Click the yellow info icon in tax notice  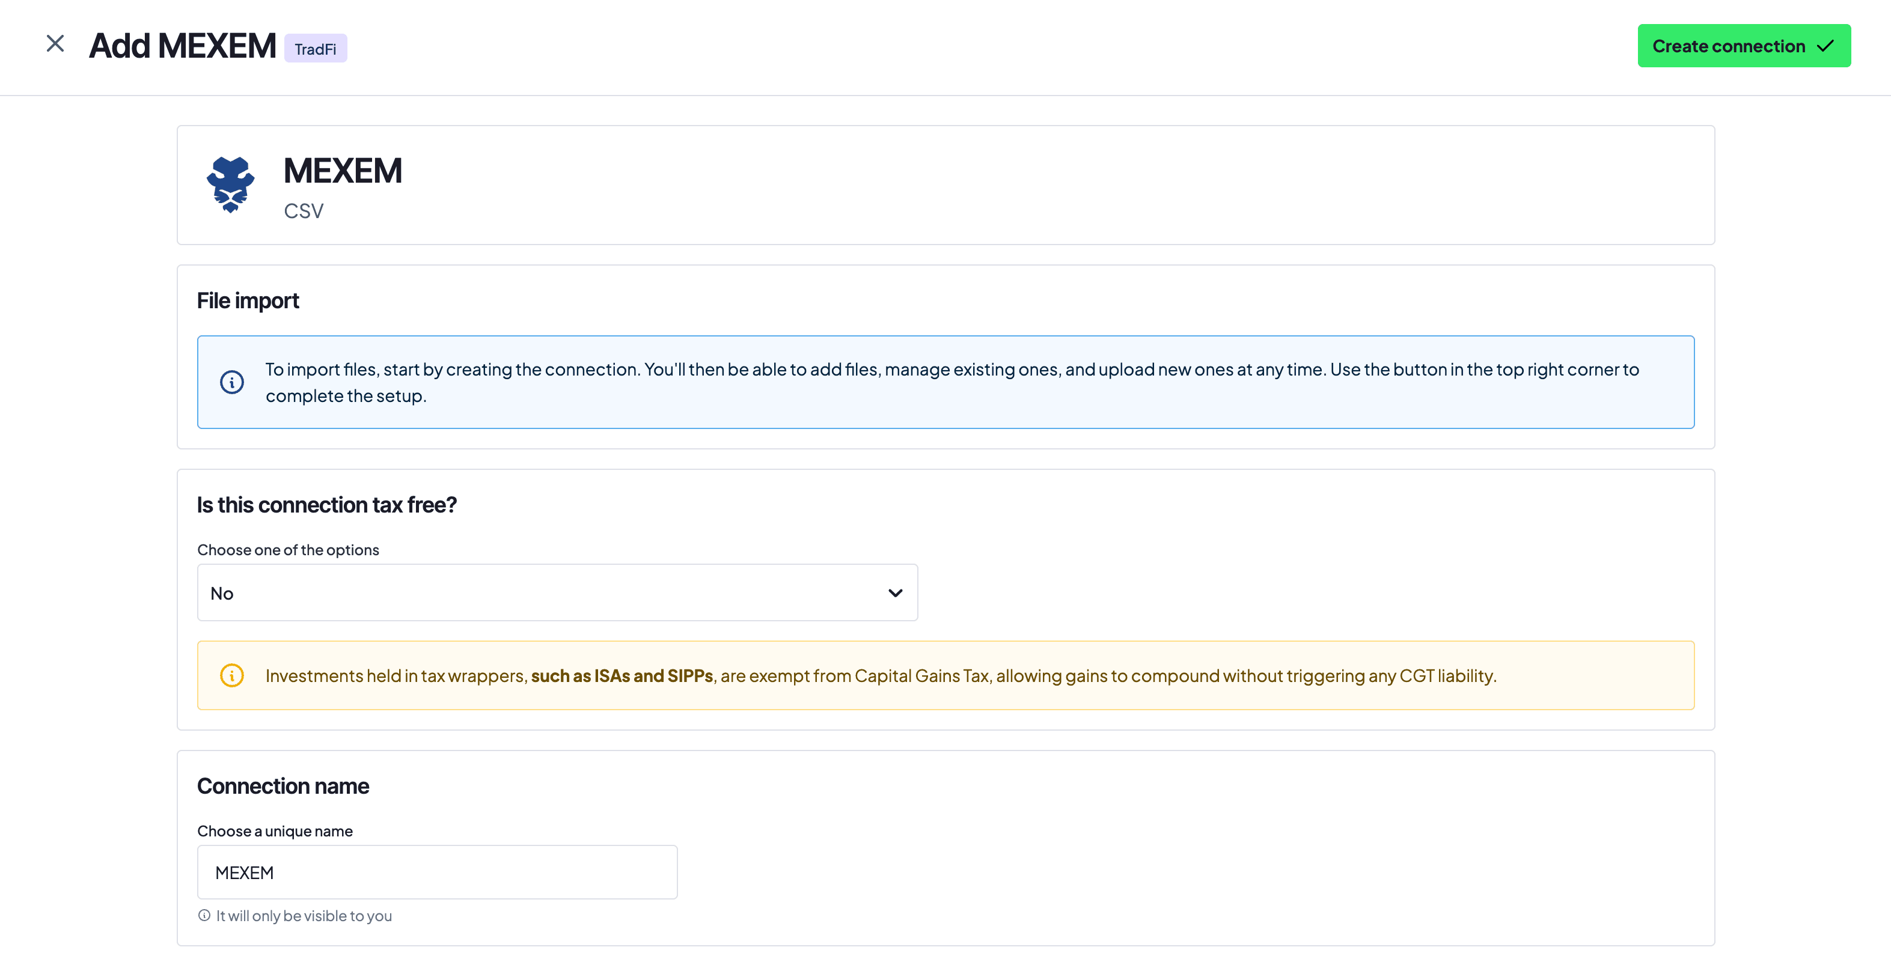(x=232, y=675)
